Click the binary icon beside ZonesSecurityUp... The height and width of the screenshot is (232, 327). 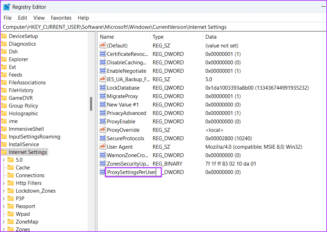(102, 163)
